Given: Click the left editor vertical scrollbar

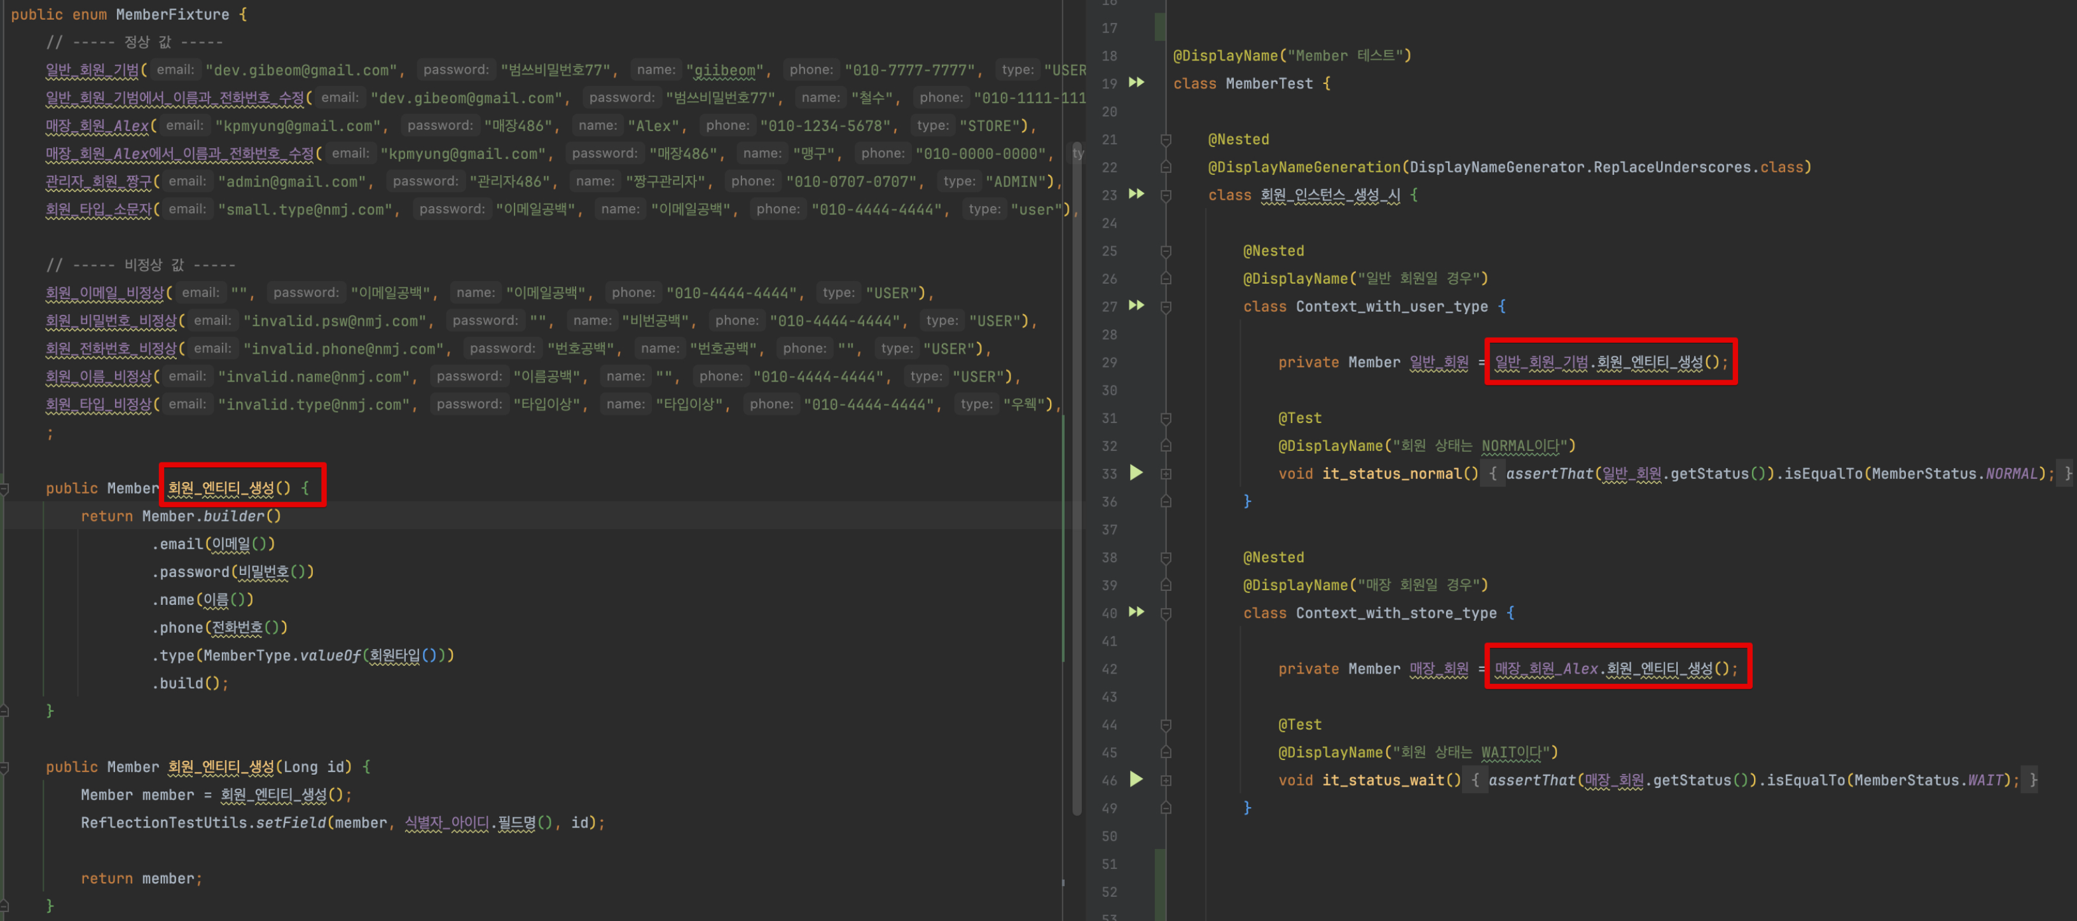Looking at the screenshot, I should tap(1077, 484).
